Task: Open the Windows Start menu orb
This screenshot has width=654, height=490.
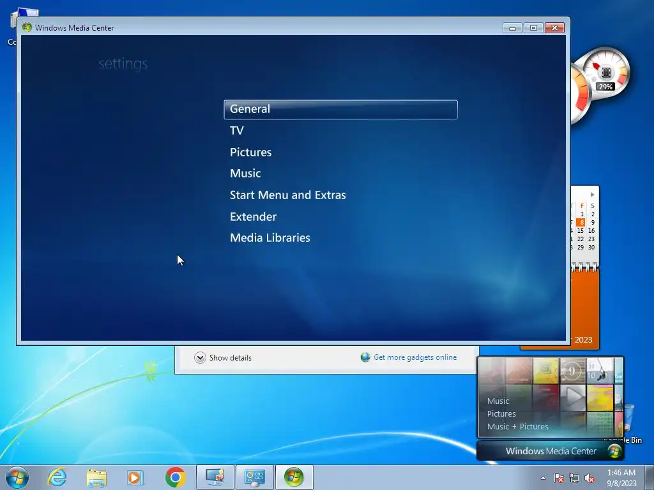Action: click(x=17, y=477)
